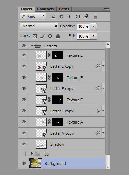Filter for shape layers icon

click(78, 16)
